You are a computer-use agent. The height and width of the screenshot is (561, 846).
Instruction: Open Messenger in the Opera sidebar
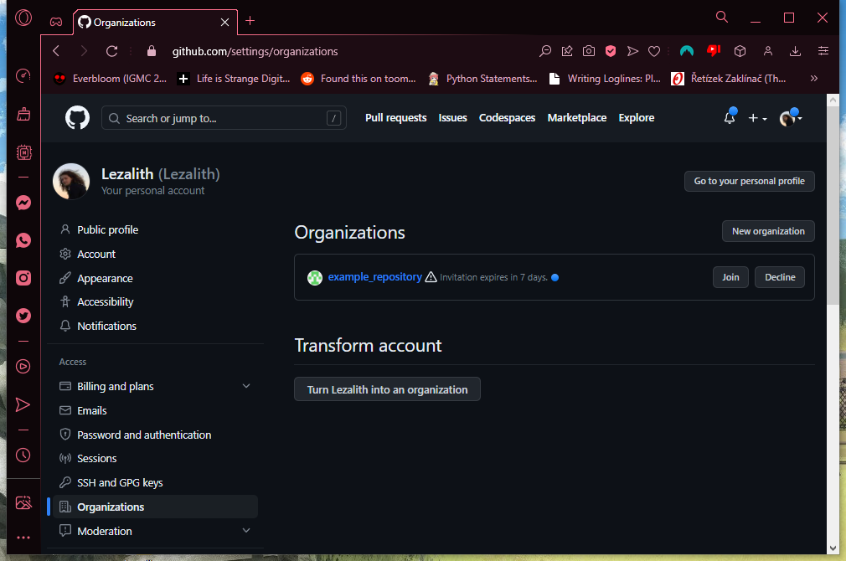(23, 203)
